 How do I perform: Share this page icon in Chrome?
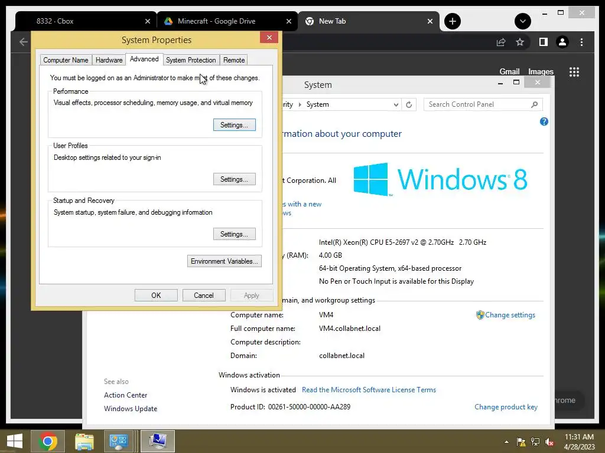pyautogui.click(x=501, y=42)
